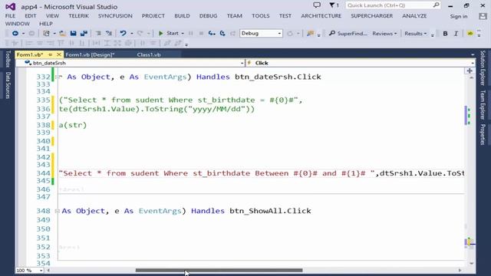Open the Debug configuration combo box
This screenshot has height=276, width=491.
(x=261, y=33)
